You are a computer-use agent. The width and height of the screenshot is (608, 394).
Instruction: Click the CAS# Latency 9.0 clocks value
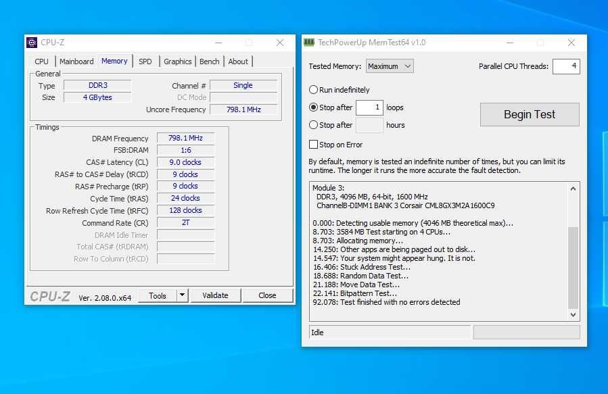[185, 162]
